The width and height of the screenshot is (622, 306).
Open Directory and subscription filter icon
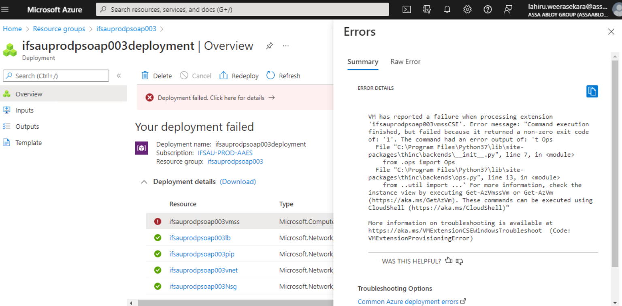427,9
